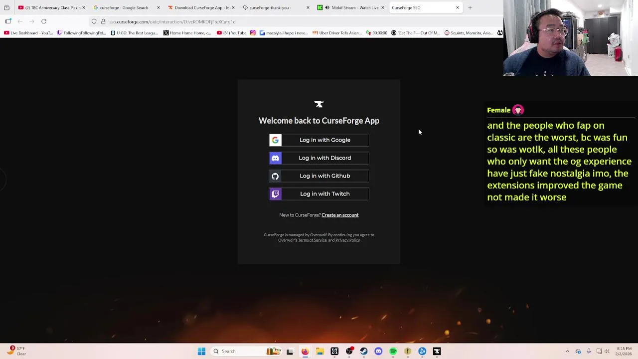Image resolution: width=638 pixels, height=359 pixels.
Task: Open the Home Home X bookmark
Action: coord(187,33)
